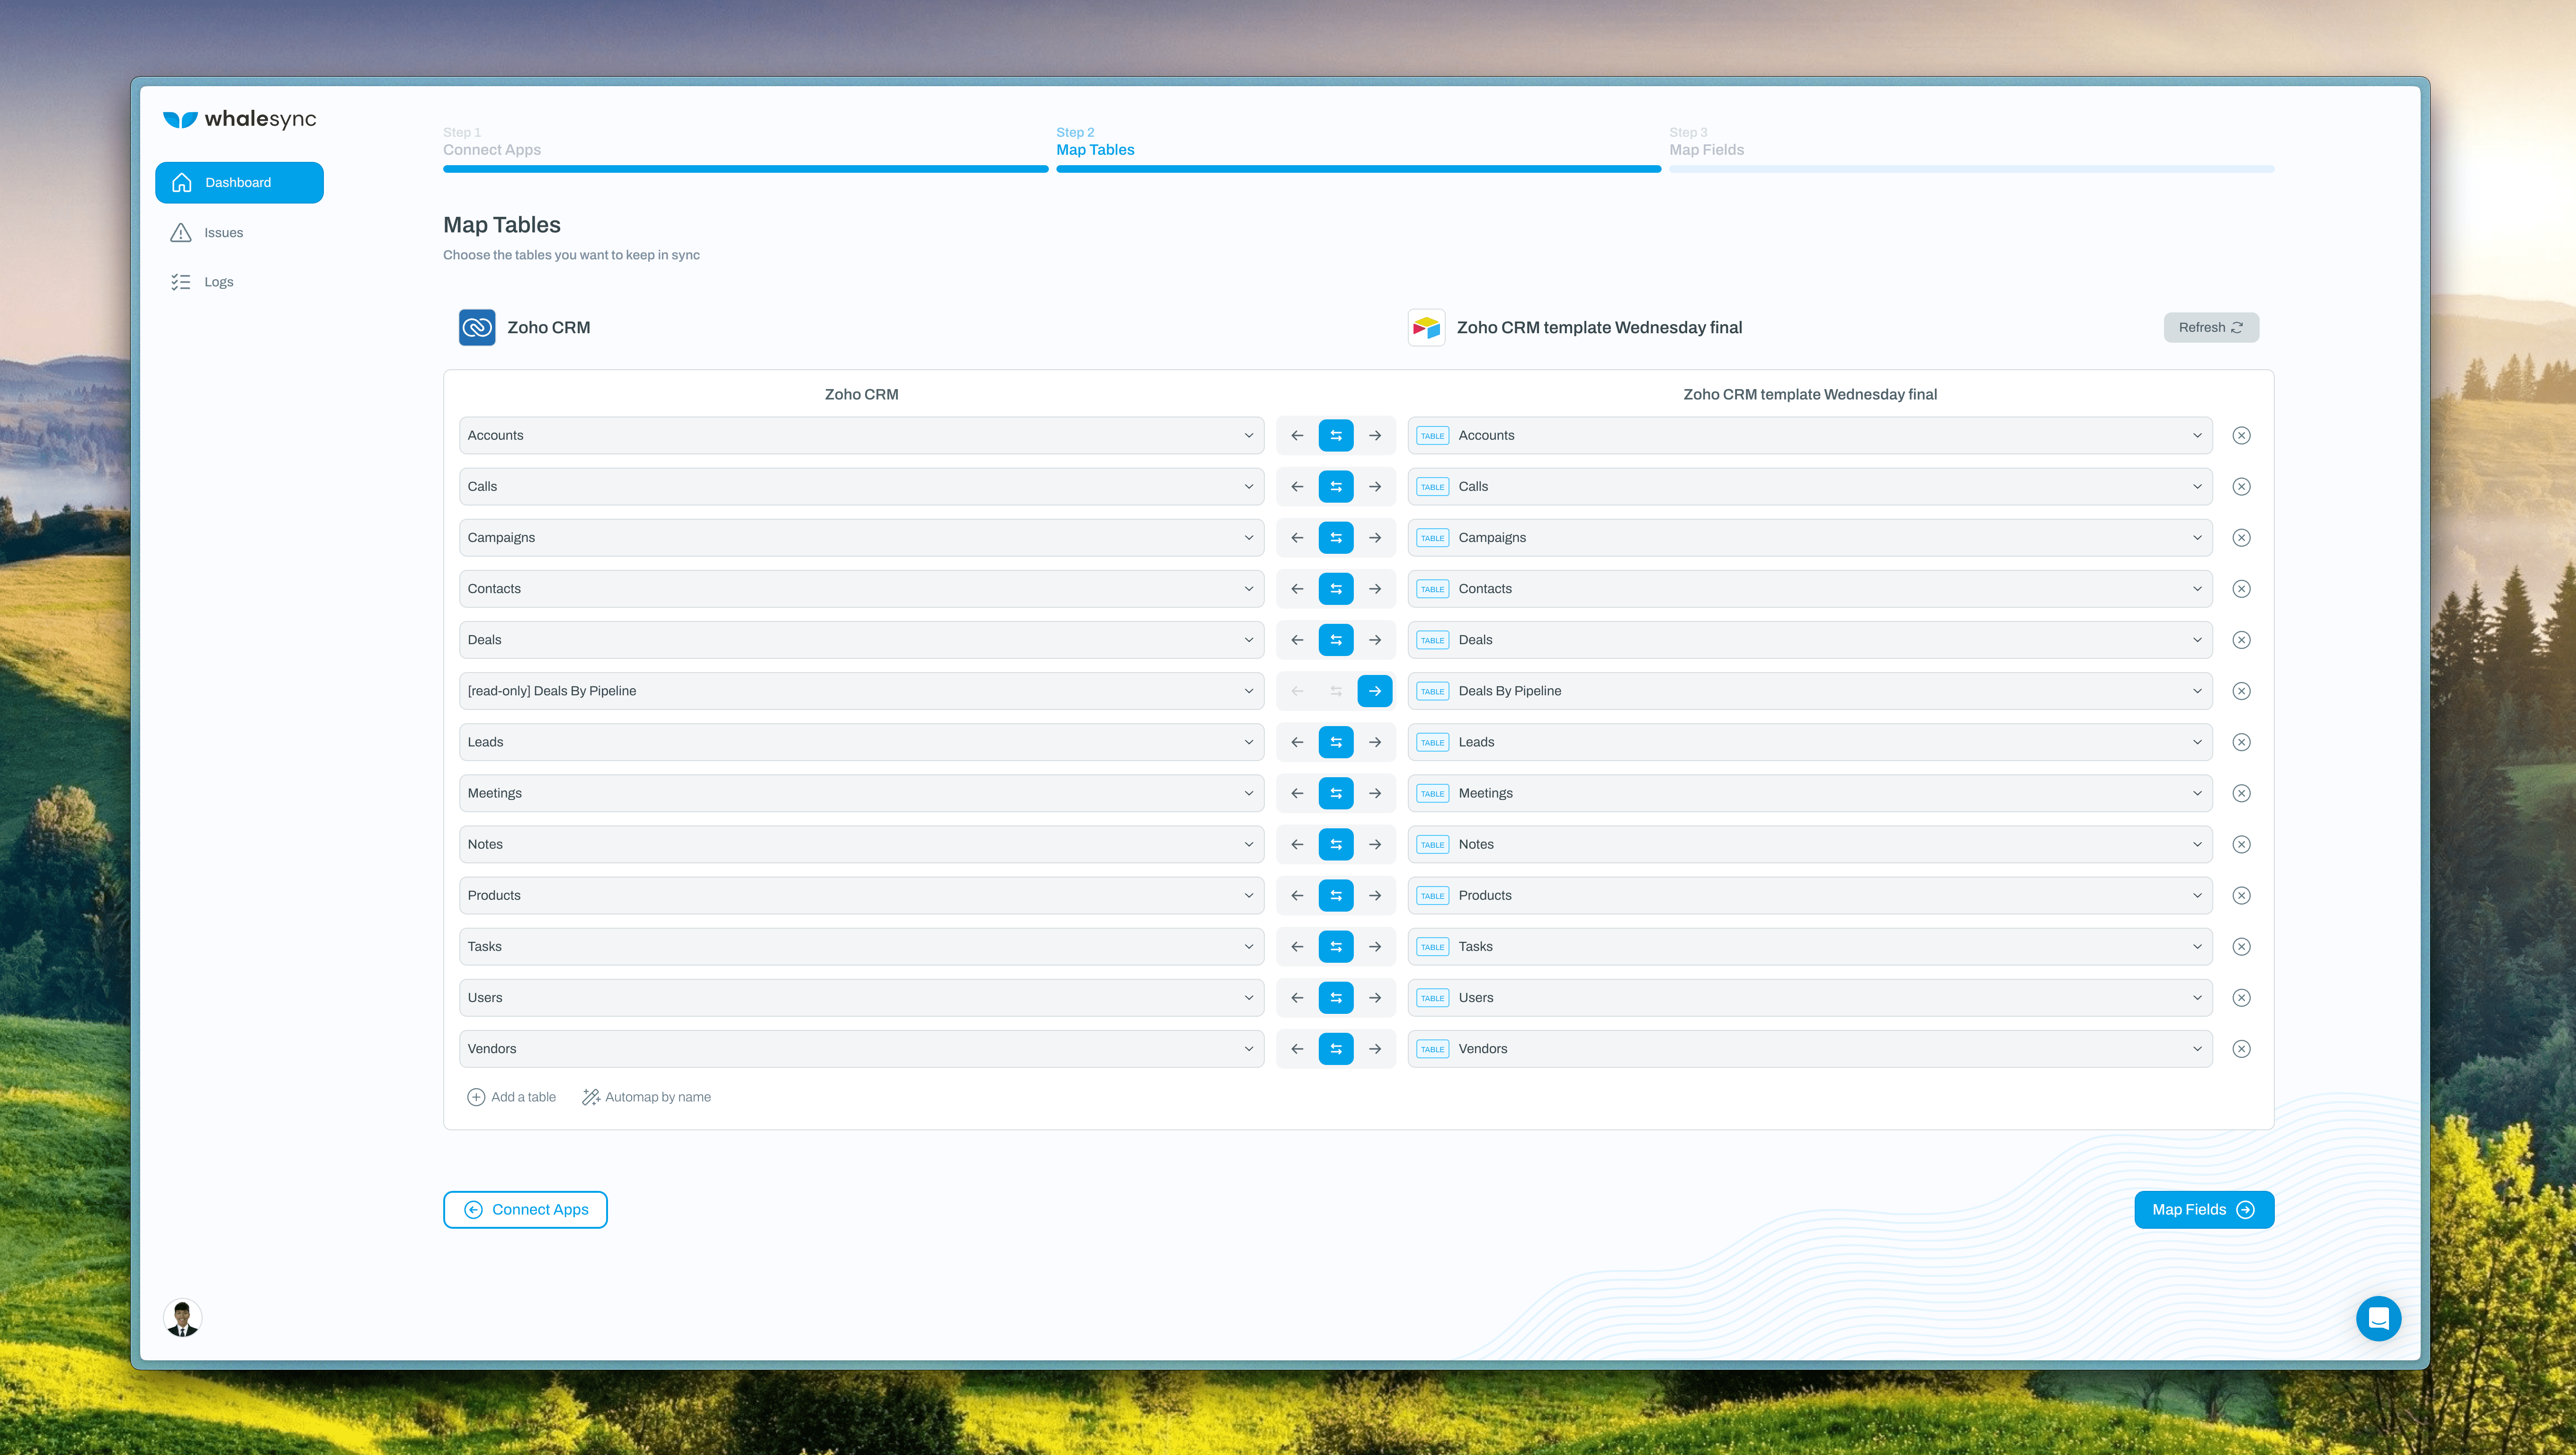Open the Dashboard page
The width and height of the screenshot is (2576, 1455).
[x=239, y=183]
